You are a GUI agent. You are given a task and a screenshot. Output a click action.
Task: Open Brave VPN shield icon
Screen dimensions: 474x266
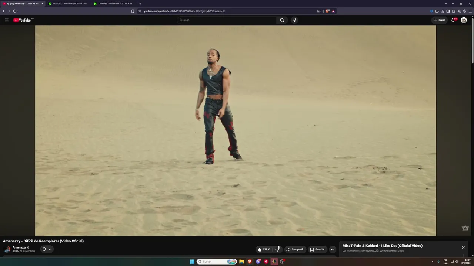[x=465, y=11]
